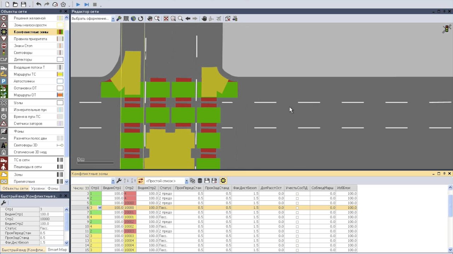Tick УчестьСосПД checkbox in row 7
Image resolution: width=453 pixels, height=254 pixels.
pyautogui.click(x=297, y=212)
